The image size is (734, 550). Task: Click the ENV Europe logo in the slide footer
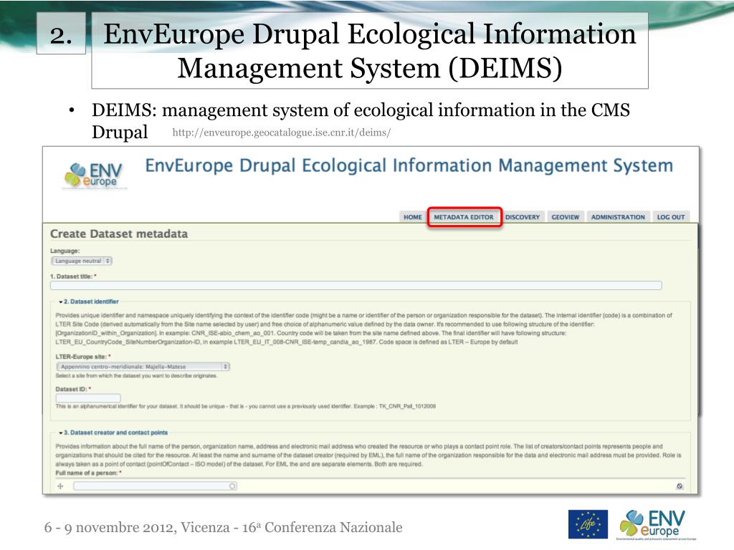click(x=657, y=524)
